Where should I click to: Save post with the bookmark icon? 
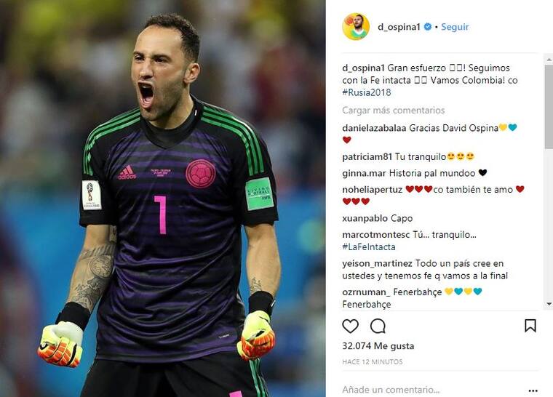point(530,326)
